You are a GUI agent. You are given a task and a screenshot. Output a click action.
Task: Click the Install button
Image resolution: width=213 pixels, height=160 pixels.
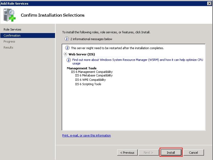tap(171, 153)
